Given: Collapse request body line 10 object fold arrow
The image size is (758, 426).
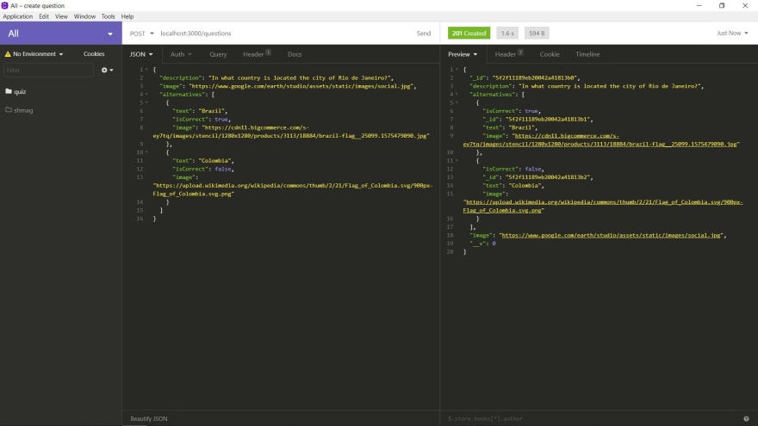Looking at the screenshot, I should pos(147,152).
